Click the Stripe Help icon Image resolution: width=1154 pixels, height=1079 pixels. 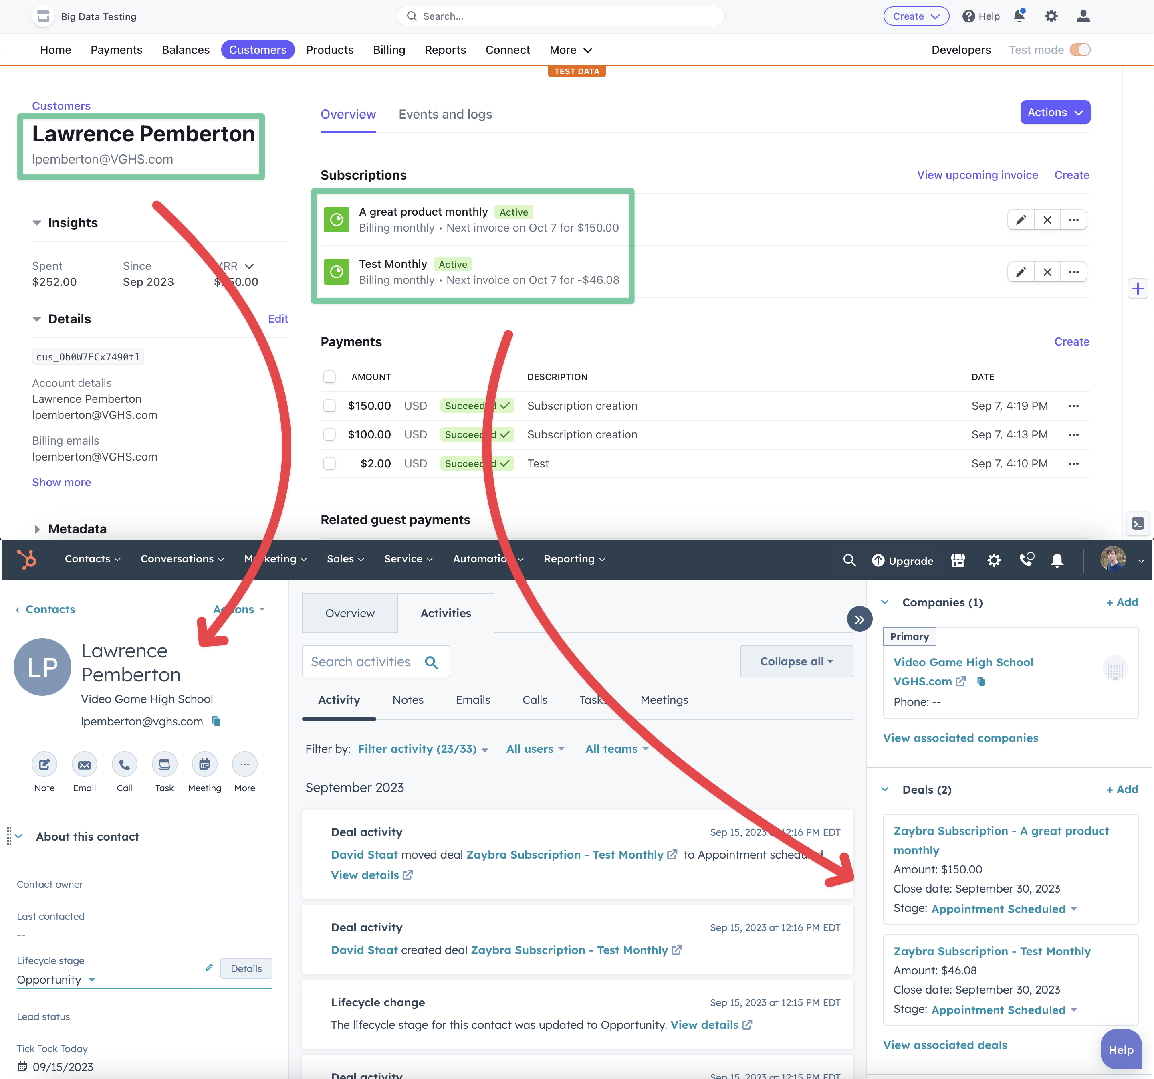(968, 16)
